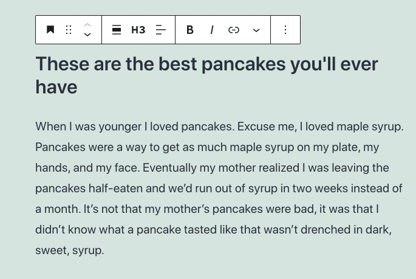The image size is (416, 279).
Task: Toggle bold formatting
Action: click(x=190, y=30)
